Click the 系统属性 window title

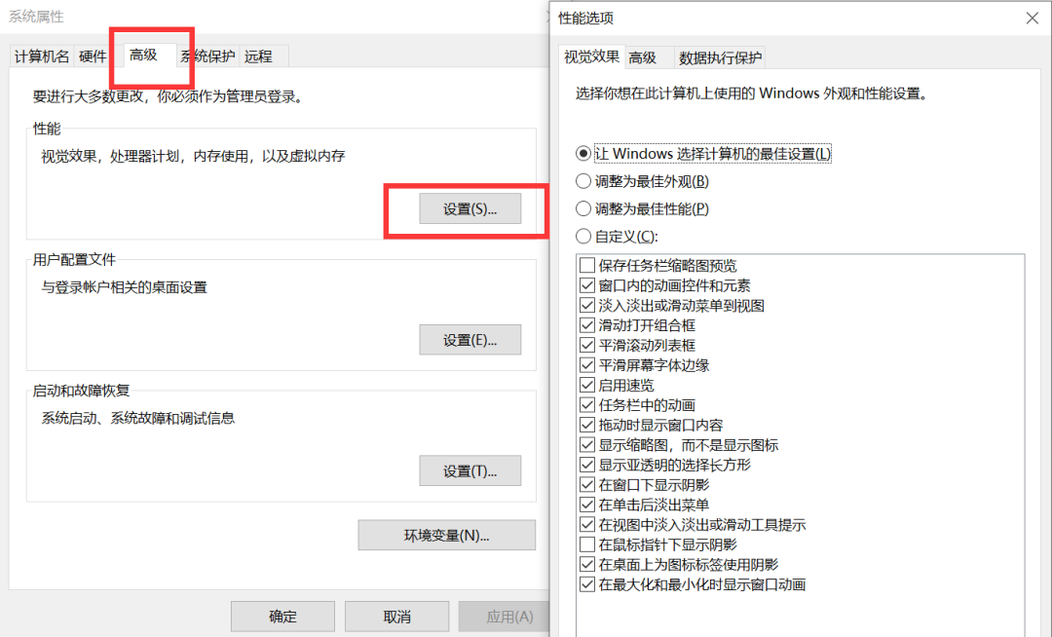(36, 17)
